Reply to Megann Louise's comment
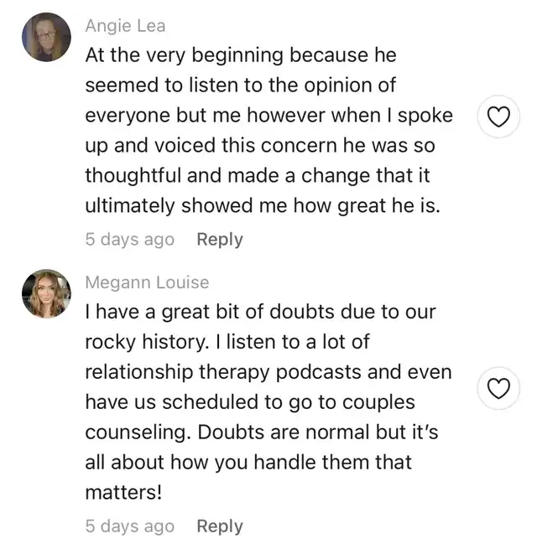The width and height of the screenshot is (537, 549). pos(220,526)
